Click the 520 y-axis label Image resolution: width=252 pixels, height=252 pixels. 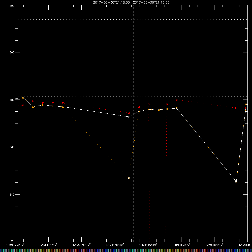point(12,241)
